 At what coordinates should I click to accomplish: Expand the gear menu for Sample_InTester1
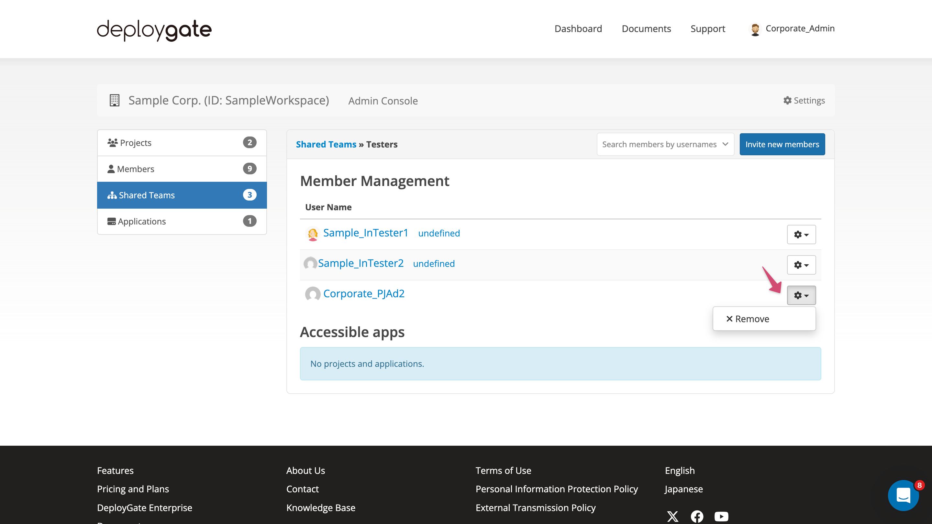pyautogui.click(x=801, y=234)
